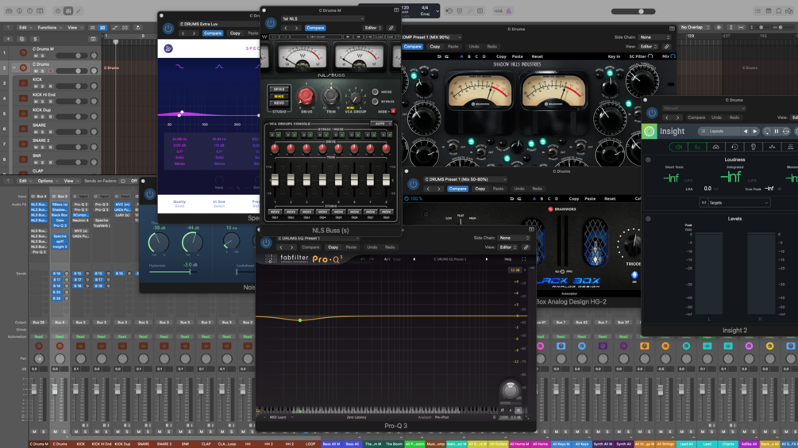
Task: Click Pro-Q 3 full screen icon
Action: pos(524,259)
